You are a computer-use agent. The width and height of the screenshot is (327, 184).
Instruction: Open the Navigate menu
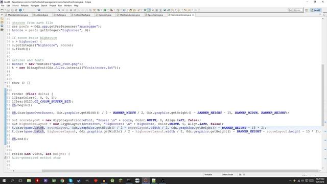tap(35, 6)
